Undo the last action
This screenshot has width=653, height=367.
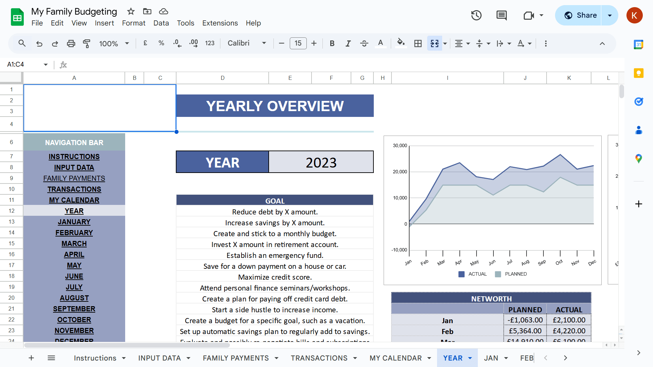[39, 43]
